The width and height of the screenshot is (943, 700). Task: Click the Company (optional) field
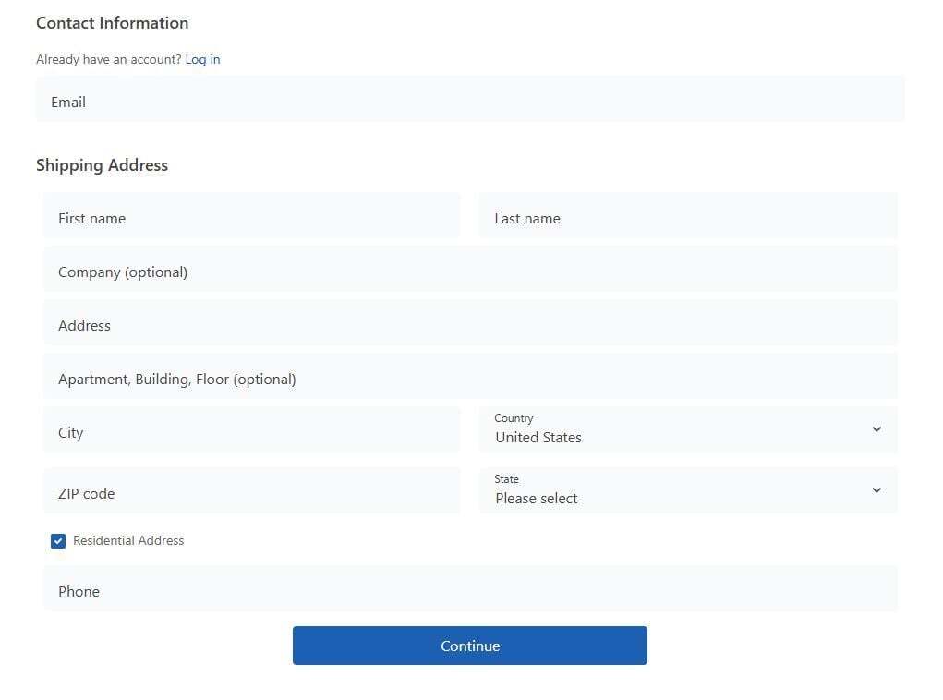point(470,272)
